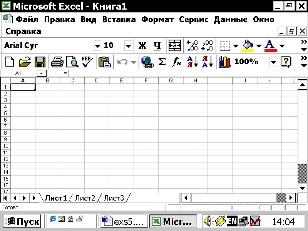Image resolution: width=308 pixels, height=231 pixels.
Task: Apply yellow fill color bucket
Action: [248, 46]
